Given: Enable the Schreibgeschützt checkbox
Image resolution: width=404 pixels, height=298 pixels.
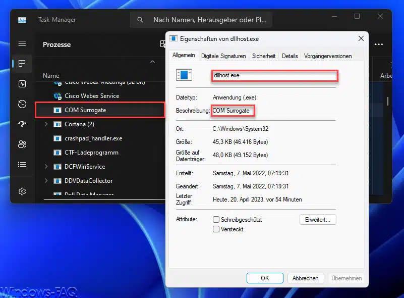Looking at the screenshot, I should 216,220.
